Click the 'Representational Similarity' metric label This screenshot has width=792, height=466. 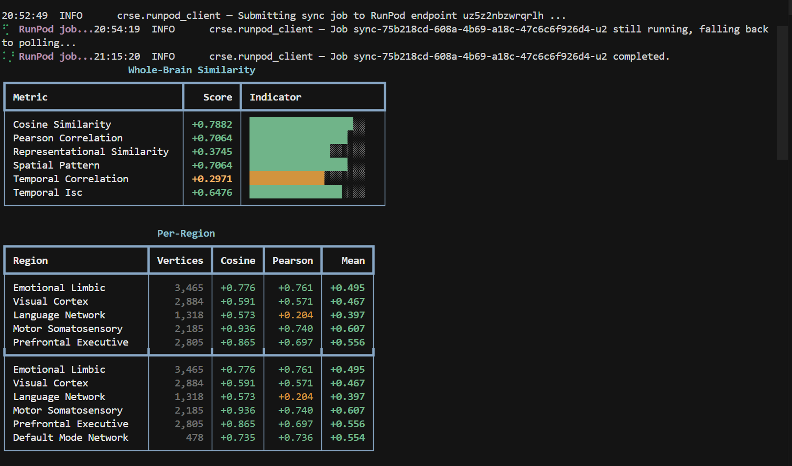(91, 152)
